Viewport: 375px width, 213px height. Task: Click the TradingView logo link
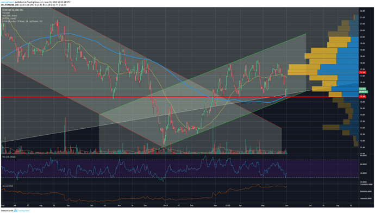(23, 211)
